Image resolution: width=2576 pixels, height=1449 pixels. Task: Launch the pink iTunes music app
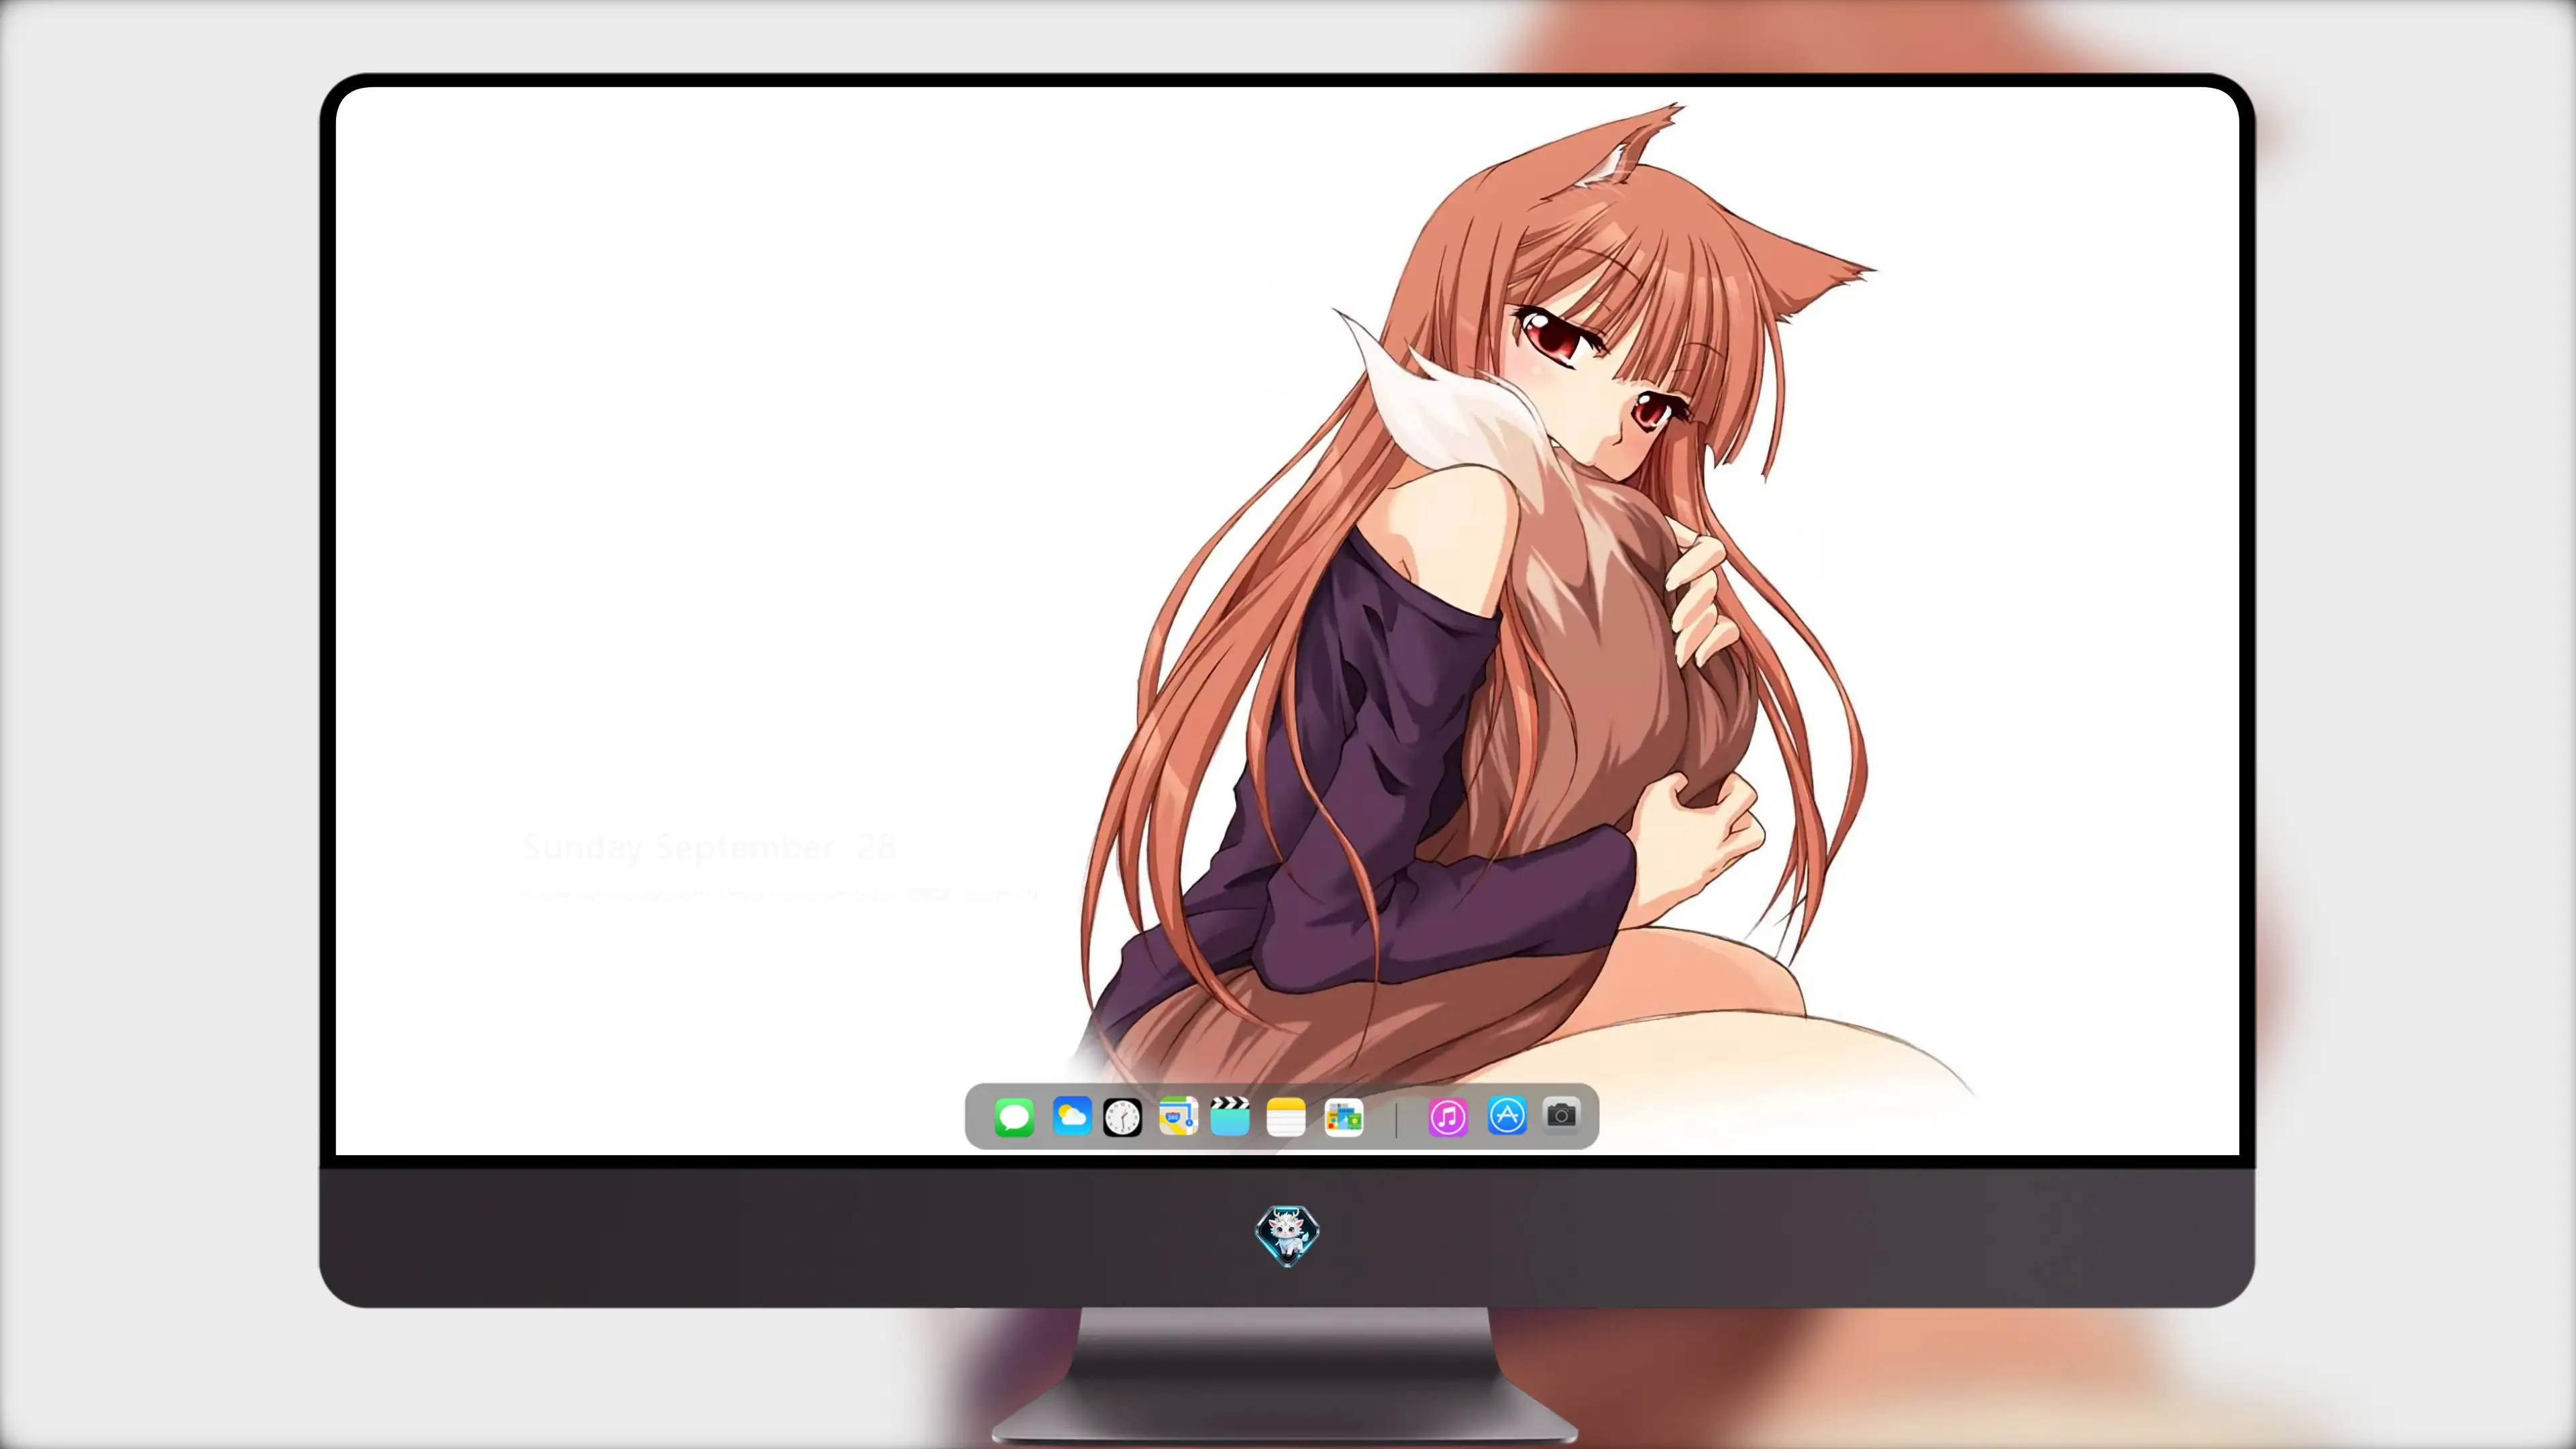pyautogui.click(x=1448, y=1117)
